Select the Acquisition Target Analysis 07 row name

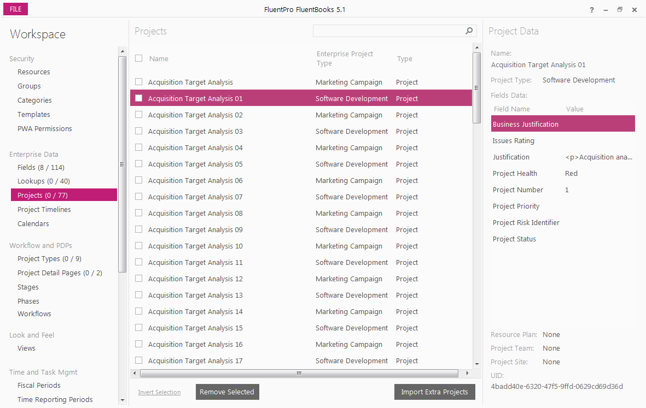195,197
